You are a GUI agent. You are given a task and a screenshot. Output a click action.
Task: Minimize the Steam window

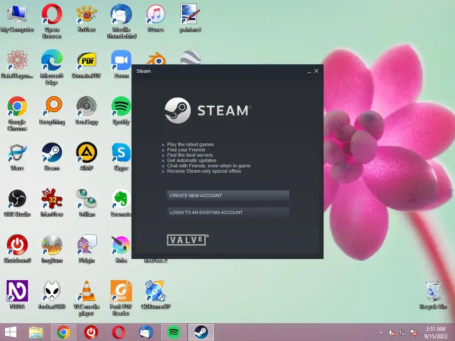[x=309, y=71]
